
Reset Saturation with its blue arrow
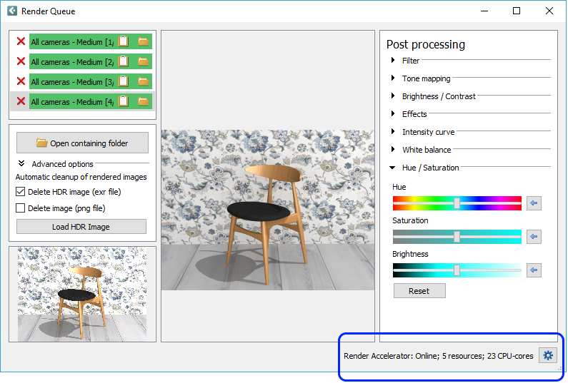point(534,237)
